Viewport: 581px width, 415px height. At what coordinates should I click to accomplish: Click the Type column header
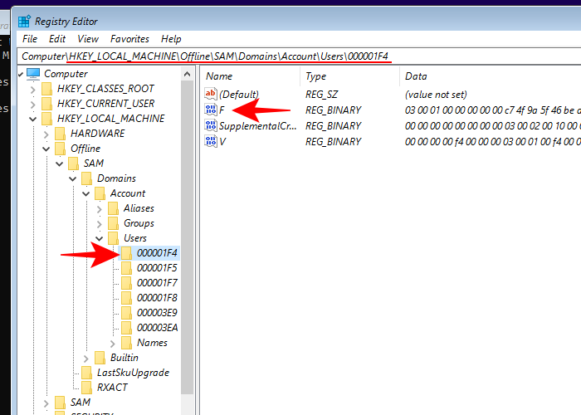pyautogui.click(x=349, y=76)
